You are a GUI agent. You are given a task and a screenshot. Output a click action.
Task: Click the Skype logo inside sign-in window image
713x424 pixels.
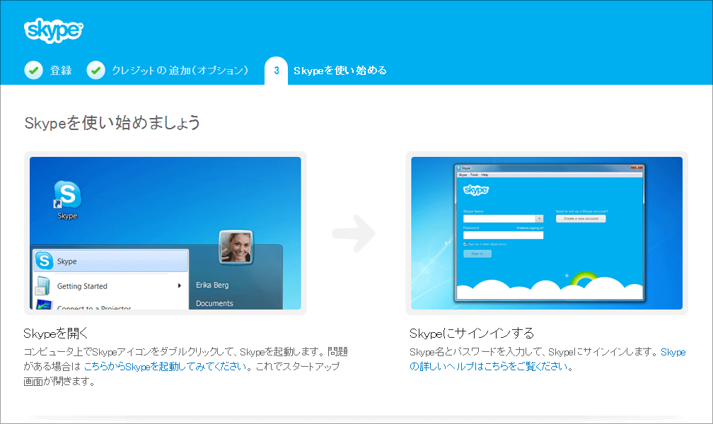[475, 189]
